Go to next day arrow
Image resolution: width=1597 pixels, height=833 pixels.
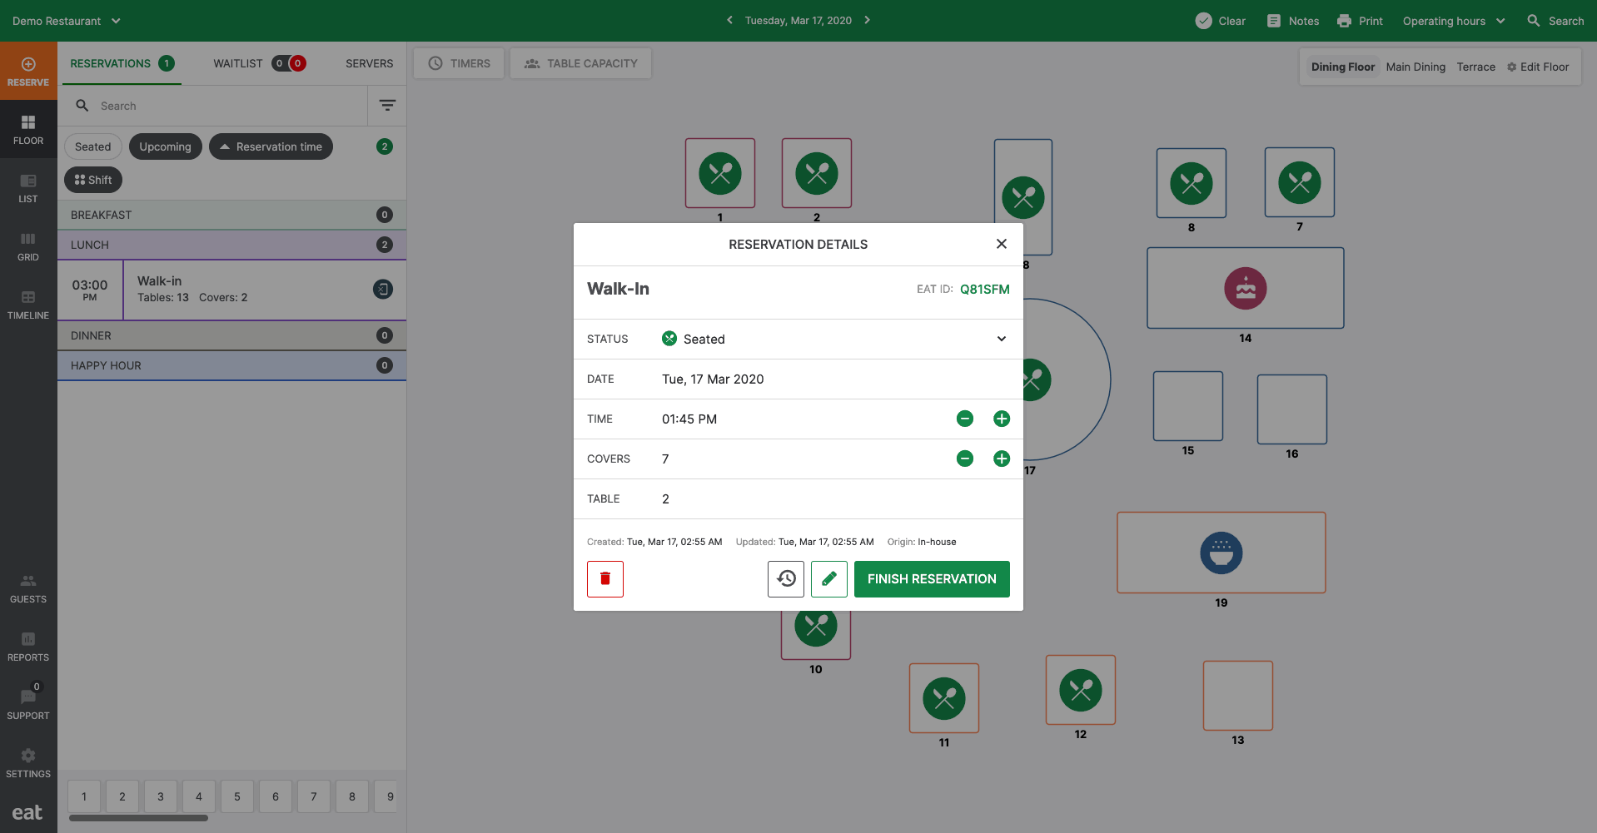(x=867, y=21)
